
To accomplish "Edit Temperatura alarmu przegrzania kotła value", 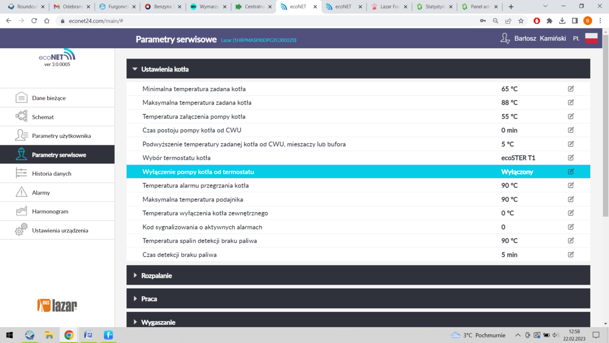I will click(x=571, y=185).
